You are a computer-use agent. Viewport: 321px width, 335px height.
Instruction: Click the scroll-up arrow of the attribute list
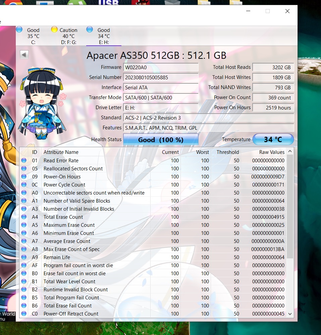(290, 151)
